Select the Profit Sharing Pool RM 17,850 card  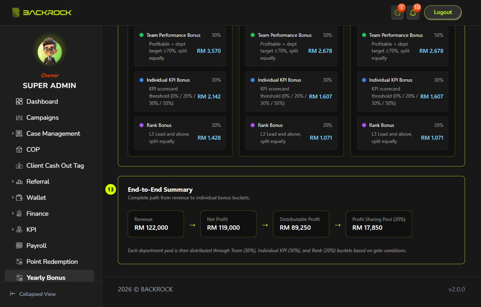click(379, 224)
